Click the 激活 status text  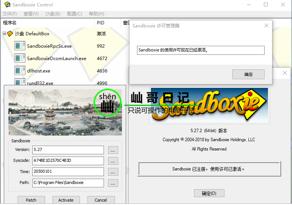(101, 33)
